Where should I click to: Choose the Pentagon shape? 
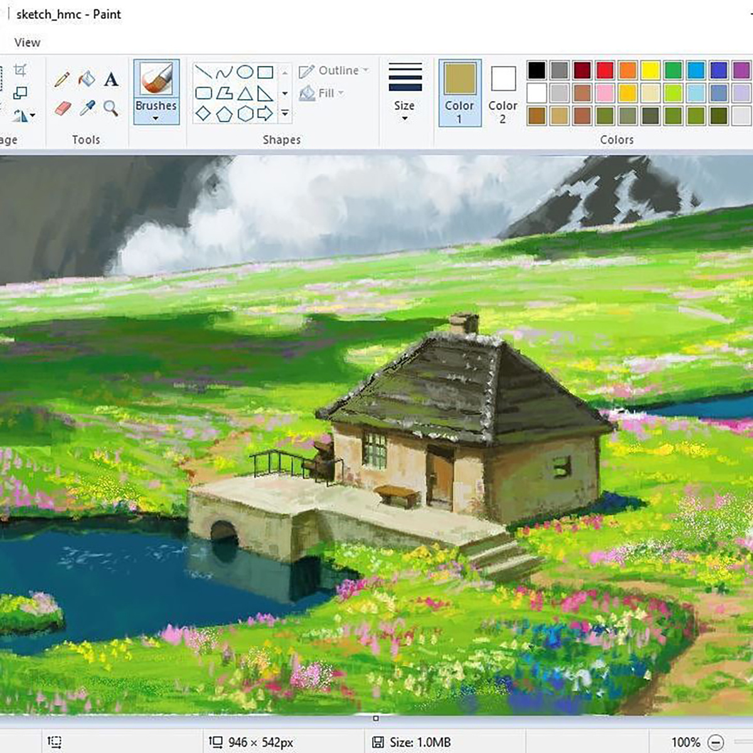[x=224, y=114]
